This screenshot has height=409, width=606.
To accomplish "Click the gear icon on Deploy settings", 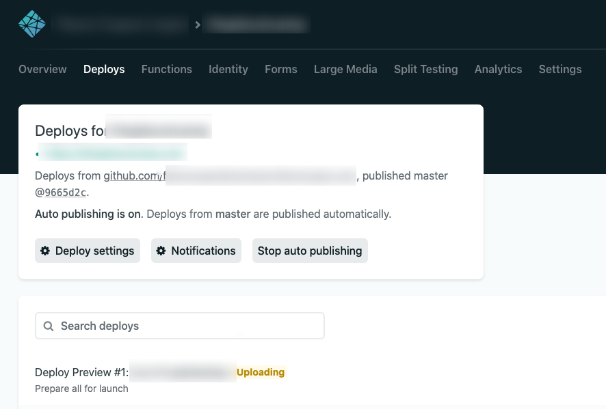I will [x=45, y=251].
